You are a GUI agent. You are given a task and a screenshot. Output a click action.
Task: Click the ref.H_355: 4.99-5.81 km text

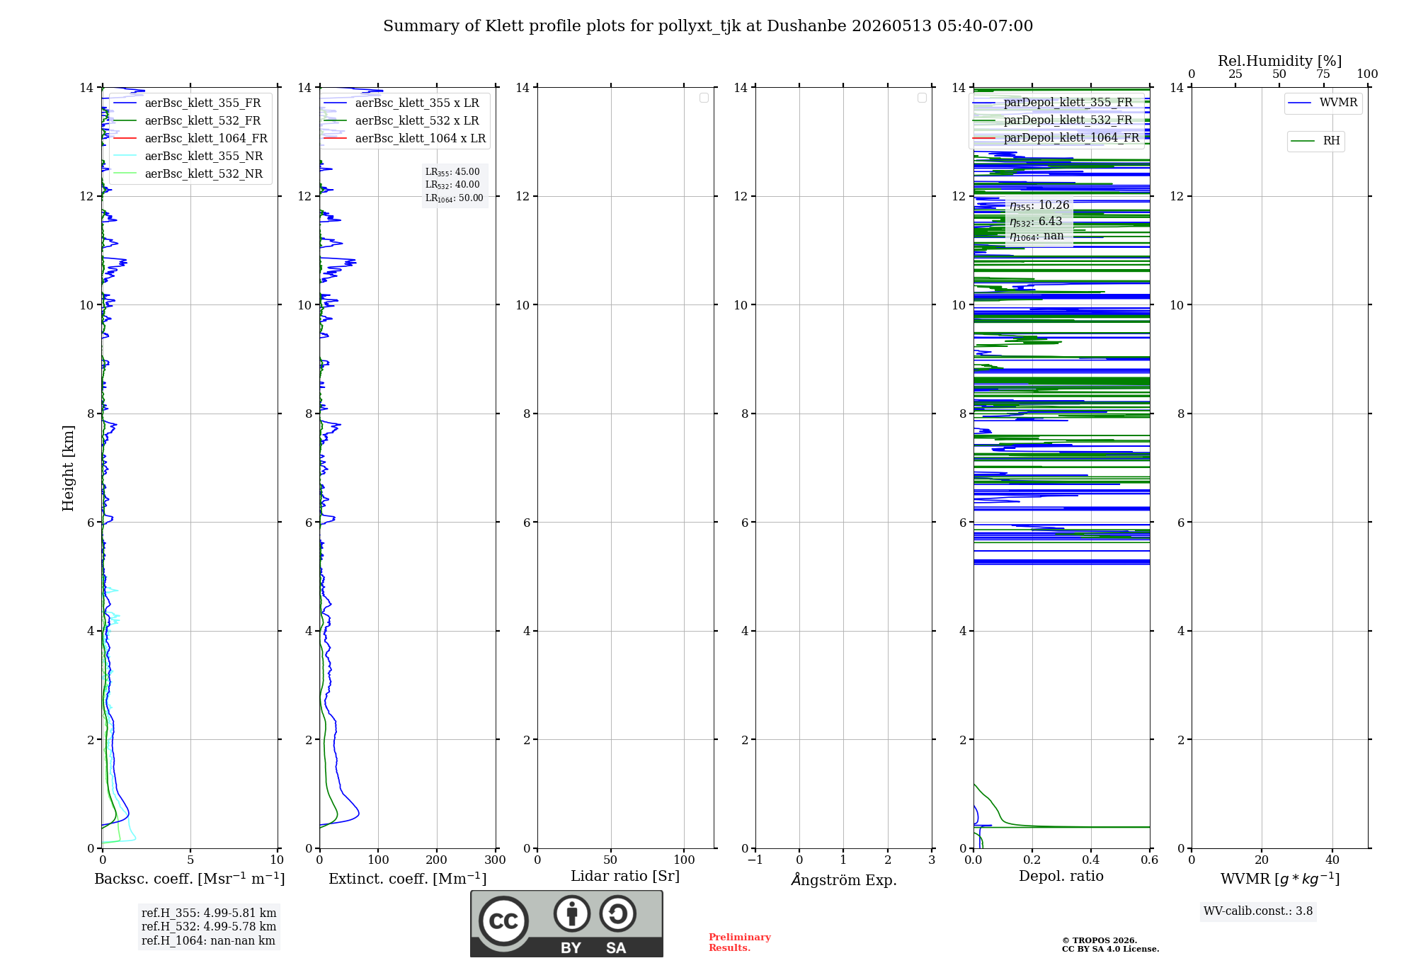coord(209,913)
